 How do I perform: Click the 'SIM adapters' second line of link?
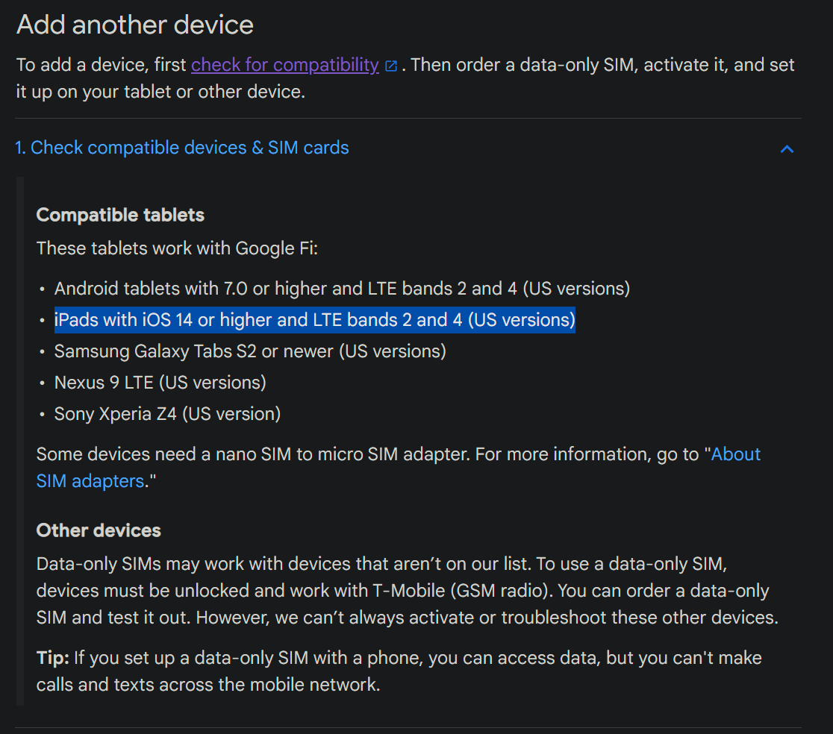point(90,481)
